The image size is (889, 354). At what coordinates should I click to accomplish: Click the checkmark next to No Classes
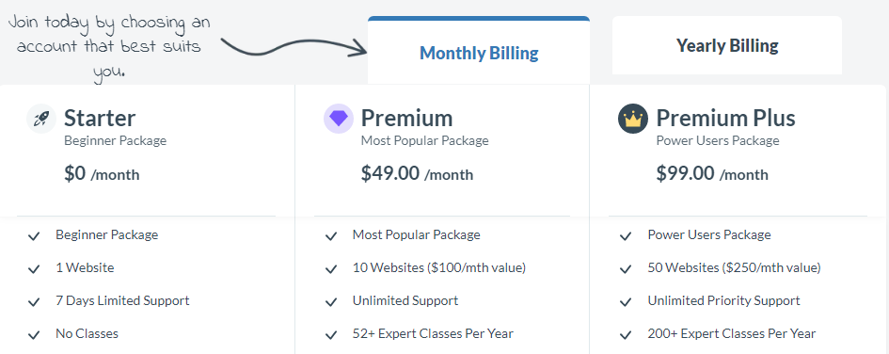(x=34, y=335)
